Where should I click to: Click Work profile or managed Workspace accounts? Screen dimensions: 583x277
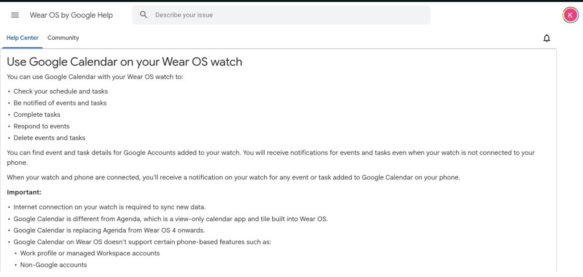pos(90,253)
